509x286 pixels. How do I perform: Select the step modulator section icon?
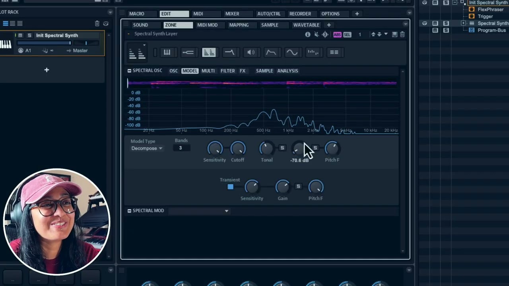pyautogui.click(x=313, y=52)
